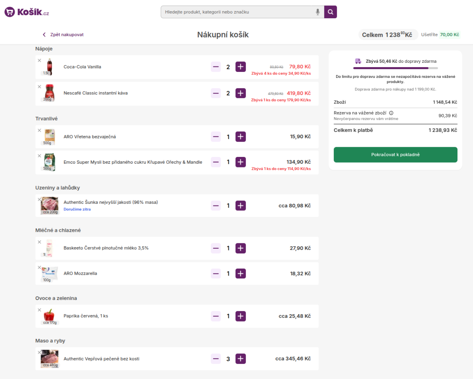Activate voice search with the microphone icon
Screen dimensions: 473x379
tap(317, 11)
